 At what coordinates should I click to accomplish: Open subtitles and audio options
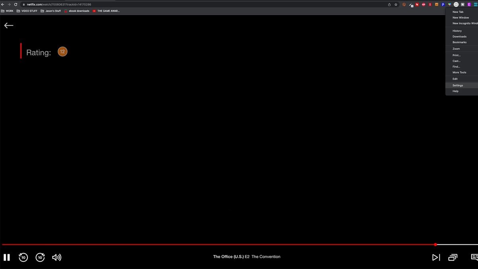click(474, 257)
